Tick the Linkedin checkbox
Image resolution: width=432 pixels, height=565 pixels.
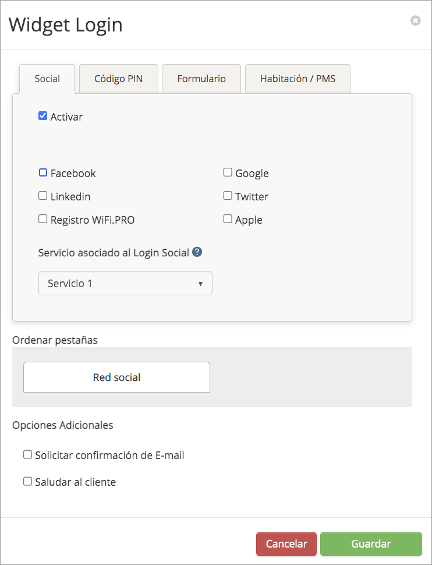(43, 196)
